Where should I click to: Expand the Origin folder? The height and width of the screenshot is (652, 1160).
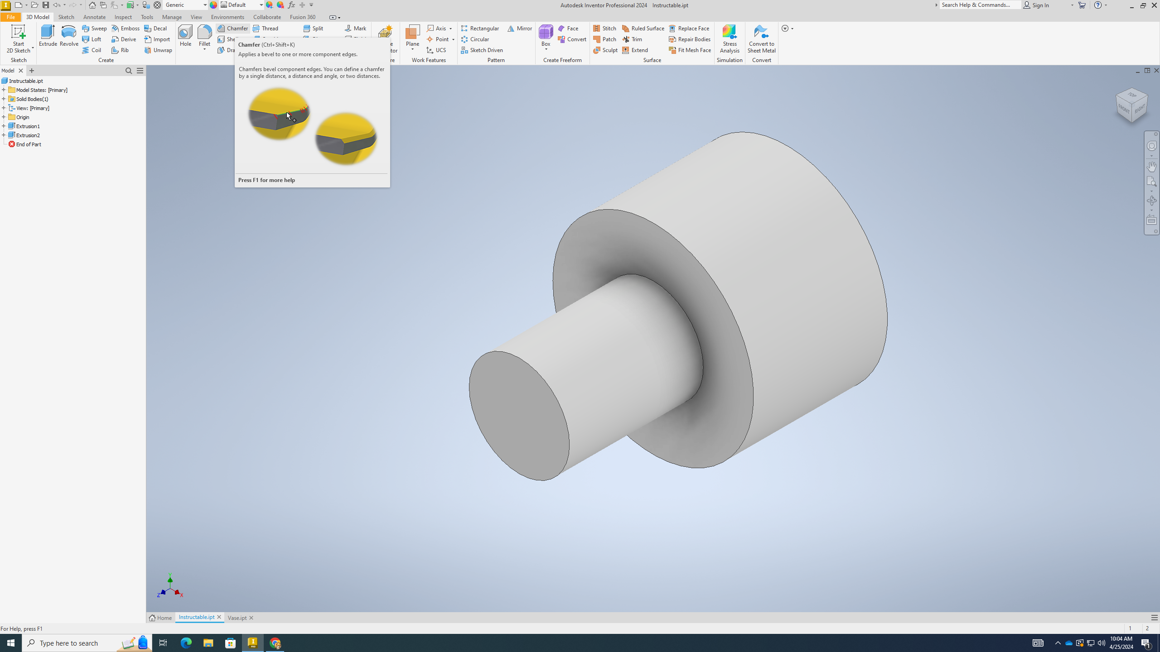click(4, 117)
